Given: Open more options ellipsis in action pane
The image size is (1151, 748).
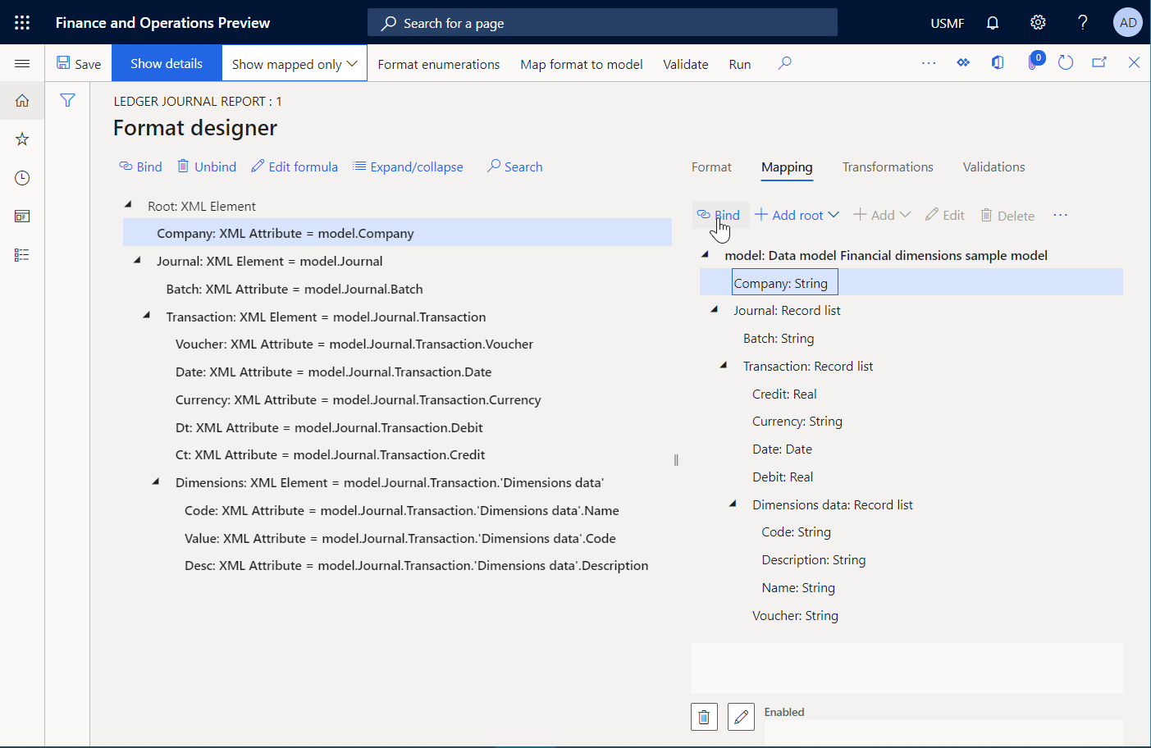Looking at the screenshot, I should click(x=929, y=63).
